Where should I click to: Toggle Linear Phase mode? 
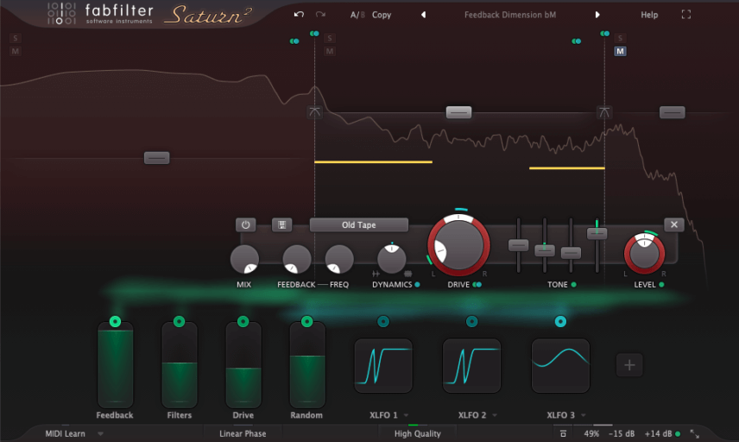(243, 433)
